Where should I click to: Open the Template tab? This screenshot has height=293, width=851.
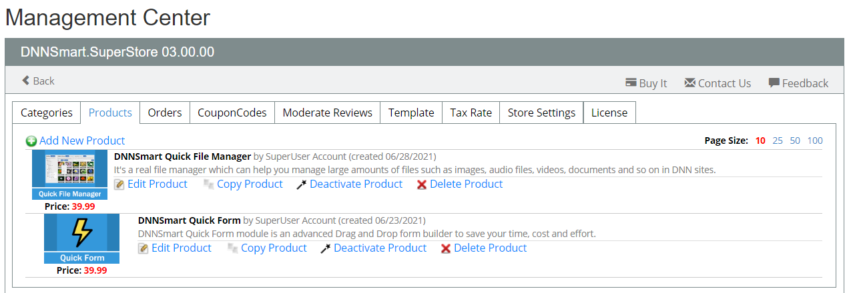click(411, 113)
